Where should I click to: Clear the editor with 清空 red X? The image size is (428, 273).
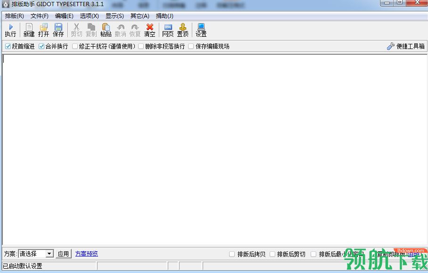click(149, 30)
